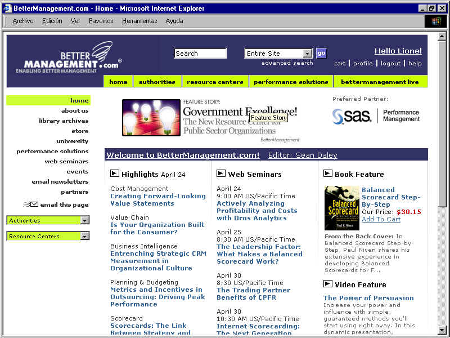The height and width of the screenshot is (338, 450).
Task: Open the Balanced Scorecard book cover image
Action: pyautogui.click(x=341, y=208)
